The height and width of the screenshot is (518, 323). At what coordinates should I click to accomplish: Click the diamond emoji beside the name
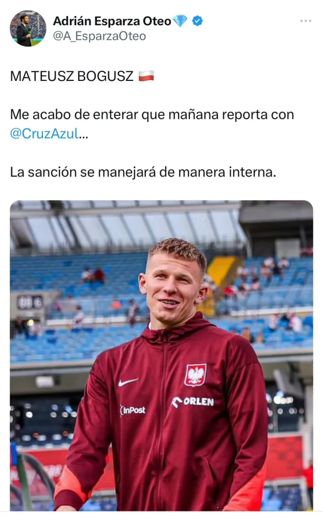[x=180, y=21]
